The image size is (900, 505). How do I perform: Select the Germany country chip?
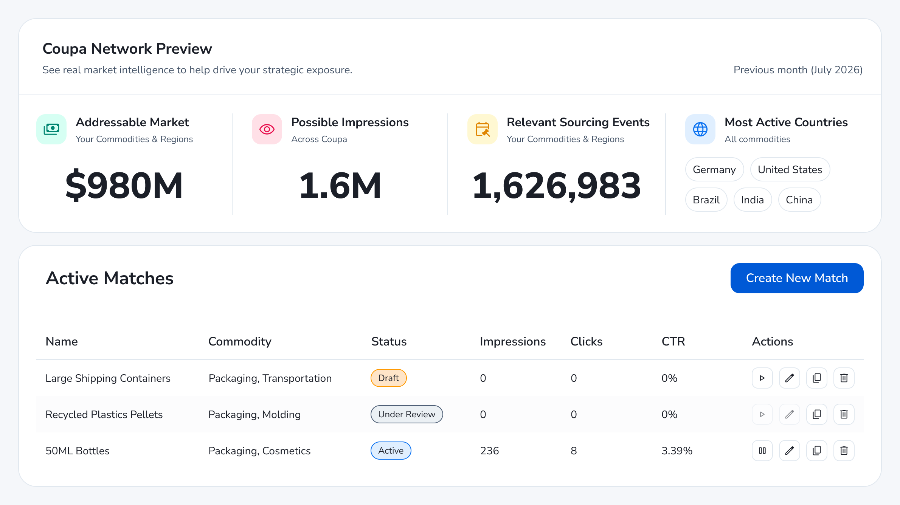click(x=714, y=169)
